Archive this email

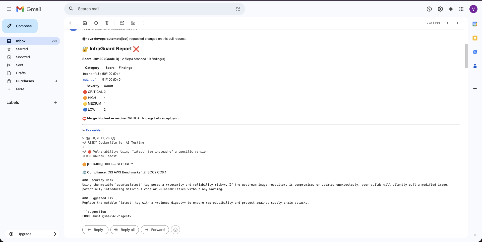(x=85, y=23)
